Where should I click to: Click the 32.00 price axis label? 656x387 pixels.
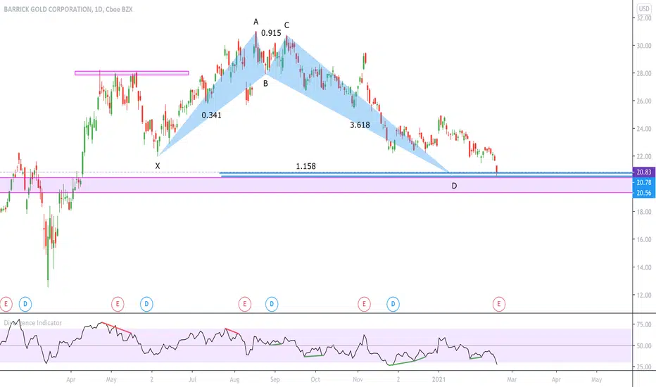coord(644,18)
